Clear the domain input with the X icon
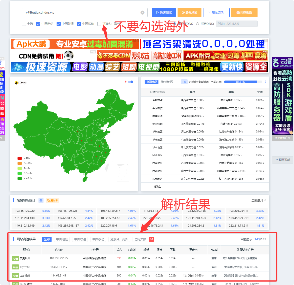 [x=143, y=13]
